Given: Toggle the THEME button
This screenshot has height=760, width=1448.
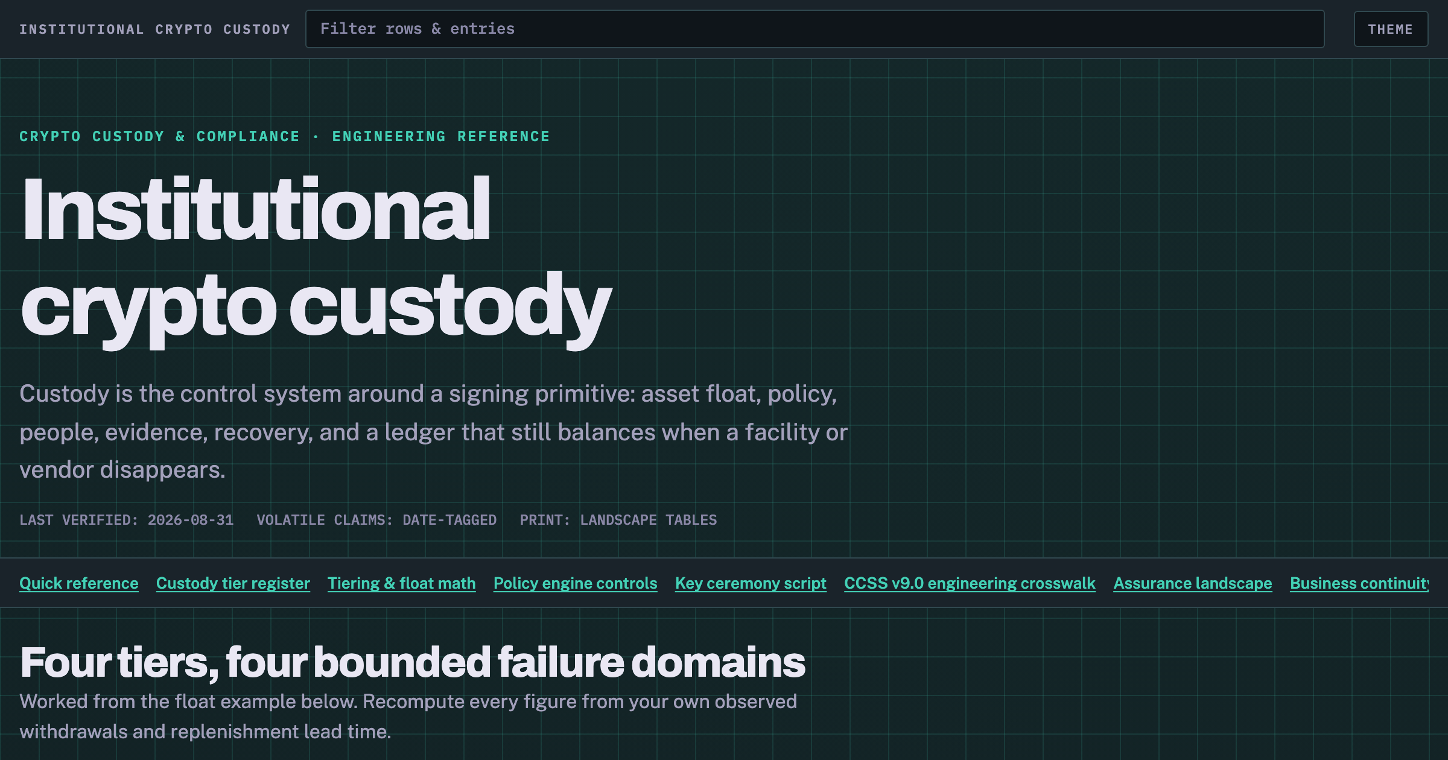Looking at the screenshot, I should 1391,29.
